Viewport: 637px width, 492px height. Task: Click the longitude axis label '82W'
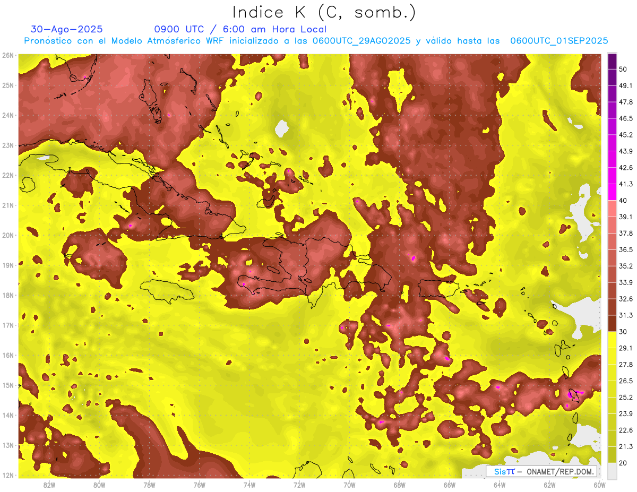[x=49, y=485]
